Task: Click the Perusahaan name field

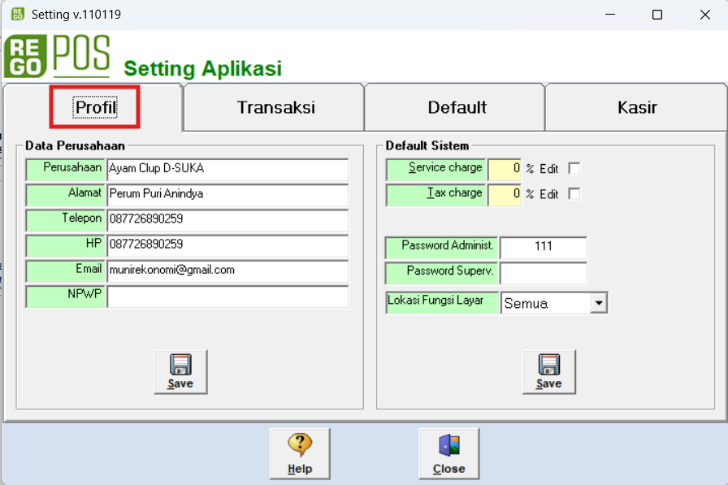Action: [x=227, y=170]
